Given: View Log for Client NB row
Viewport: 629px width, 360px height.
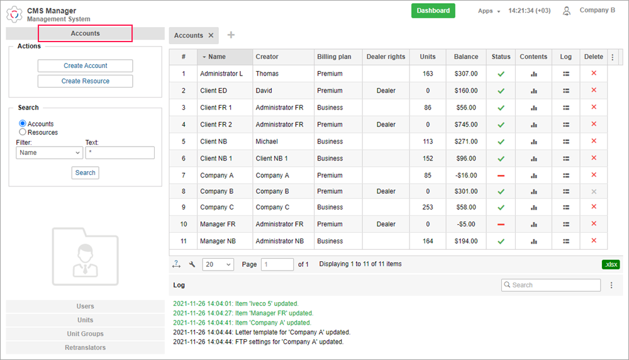Looking at the screenshot, I should pos(565,142).
